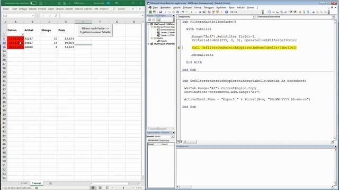Open the Debuggen menu in VBA editor

[x=209, y=7]
